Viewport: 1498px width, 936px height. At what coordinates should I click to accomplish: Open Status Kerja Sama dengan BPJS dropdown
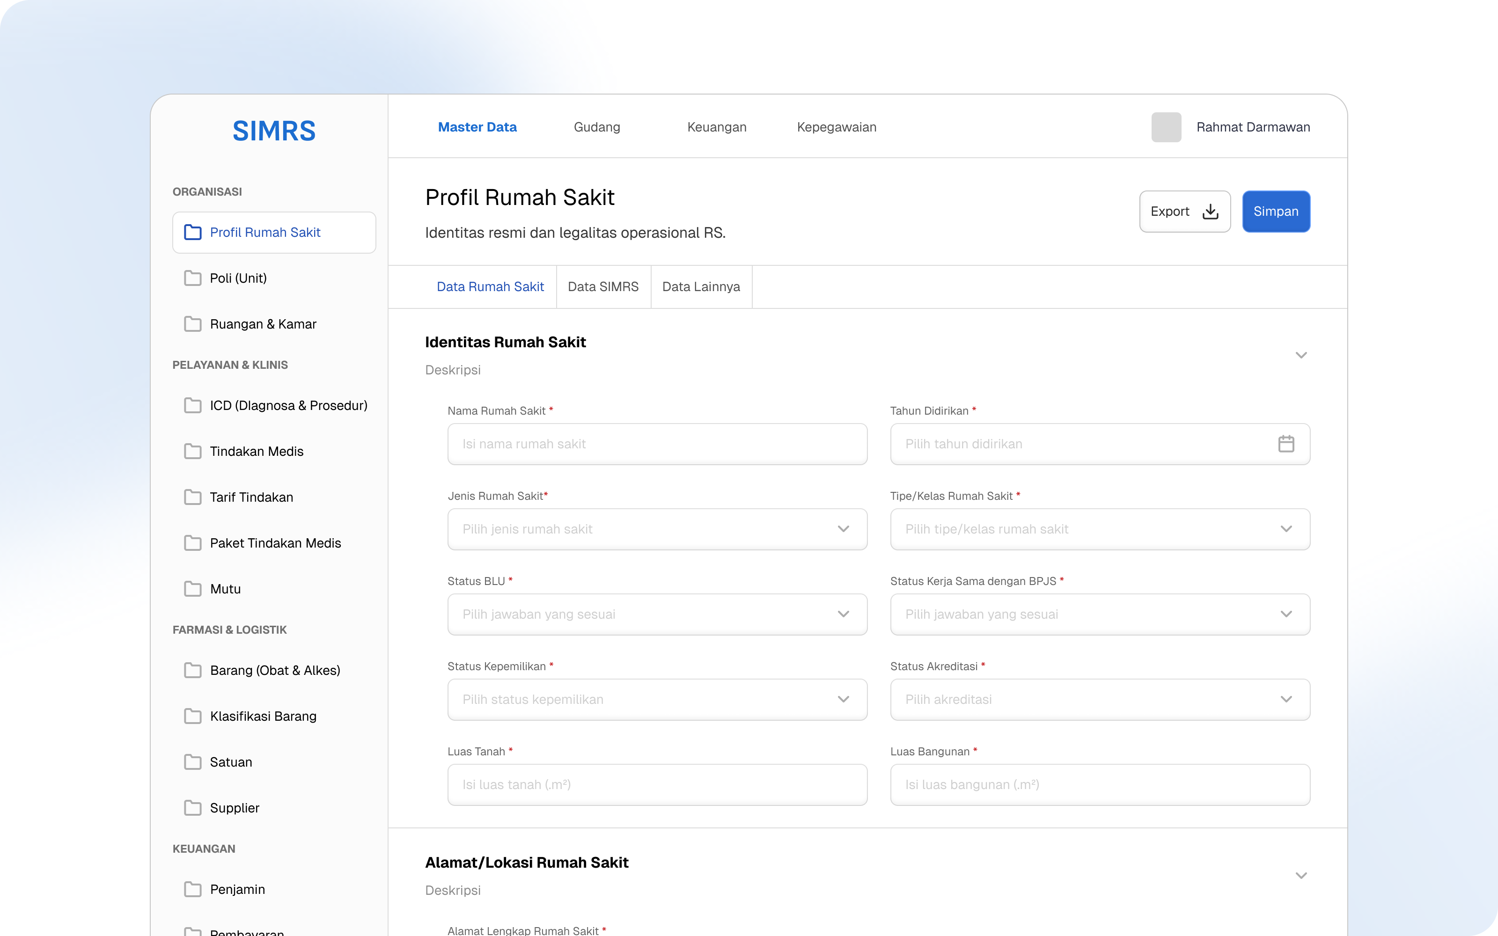[1100, 614]
